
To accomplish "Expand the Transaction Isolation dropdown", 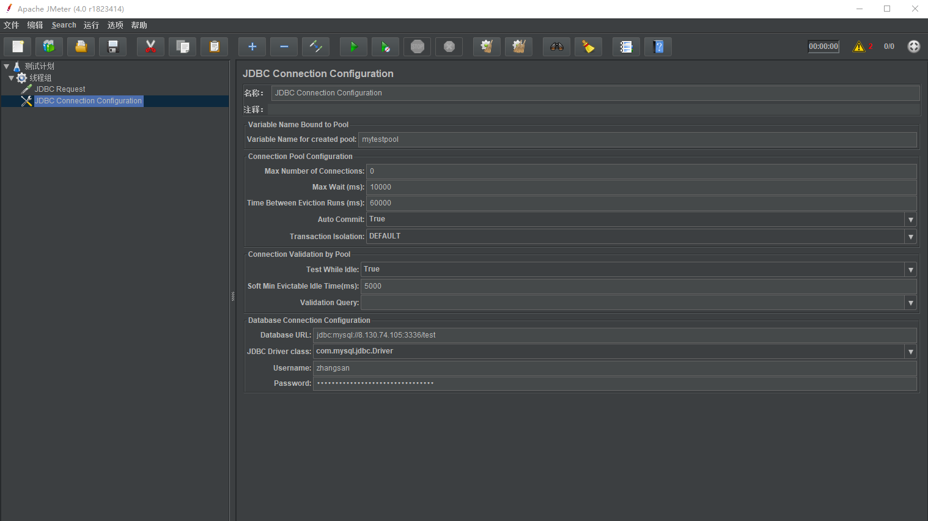I will click(910, 237).
